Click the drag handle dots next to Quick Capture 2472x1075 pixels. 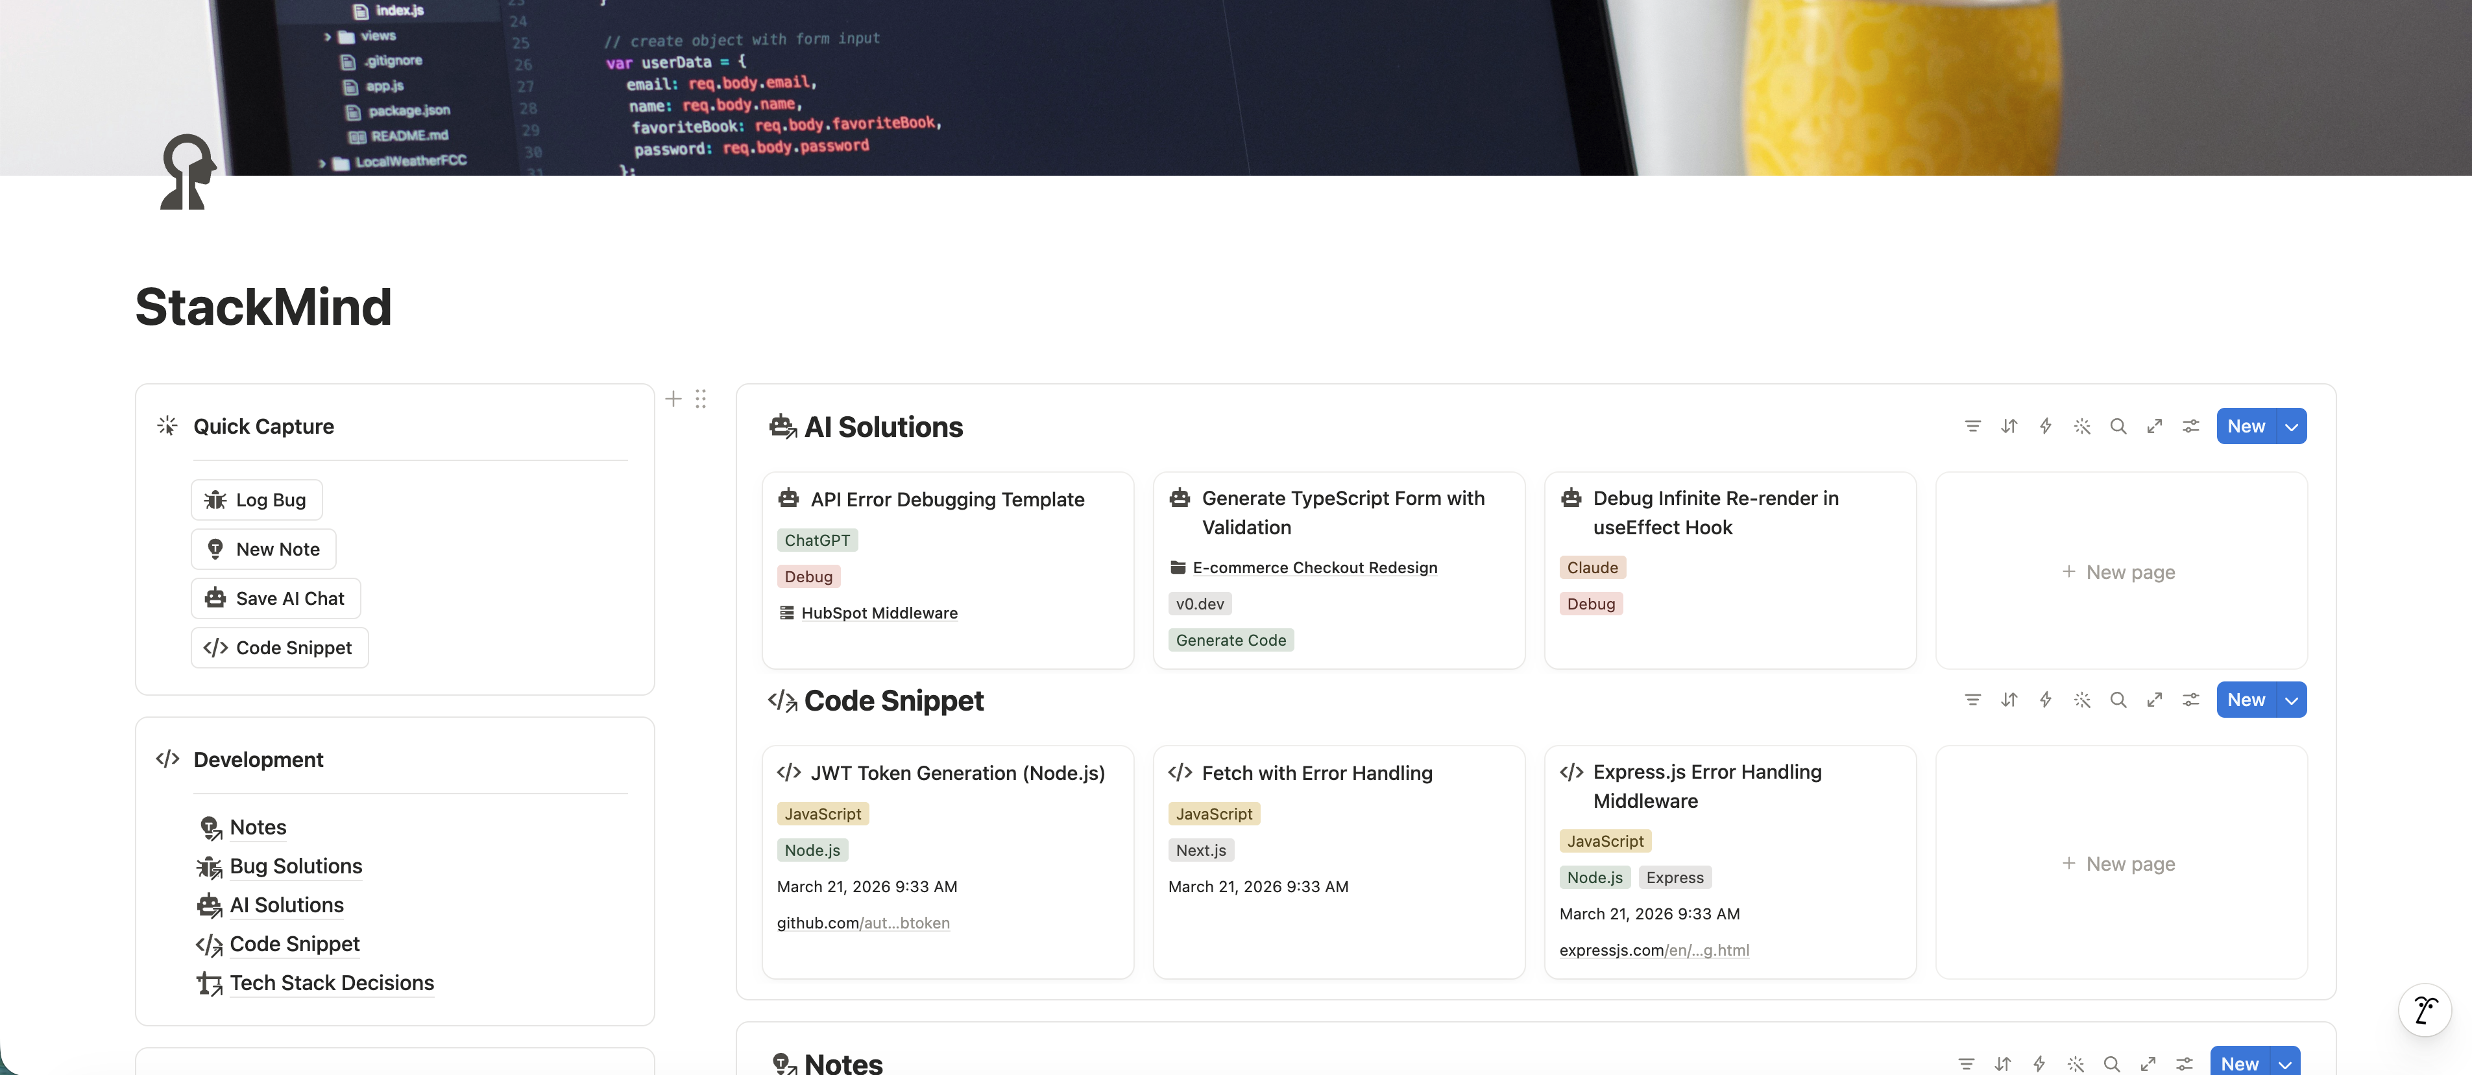(701, 400)
